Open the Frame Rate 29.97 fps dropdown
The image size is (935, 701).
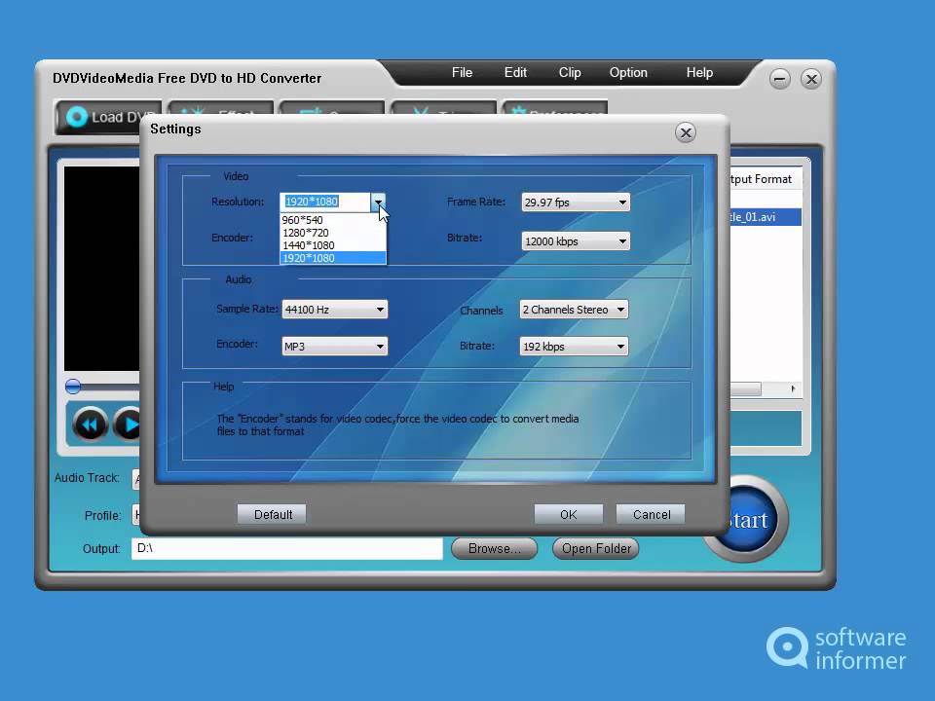[x=576, y=203]
